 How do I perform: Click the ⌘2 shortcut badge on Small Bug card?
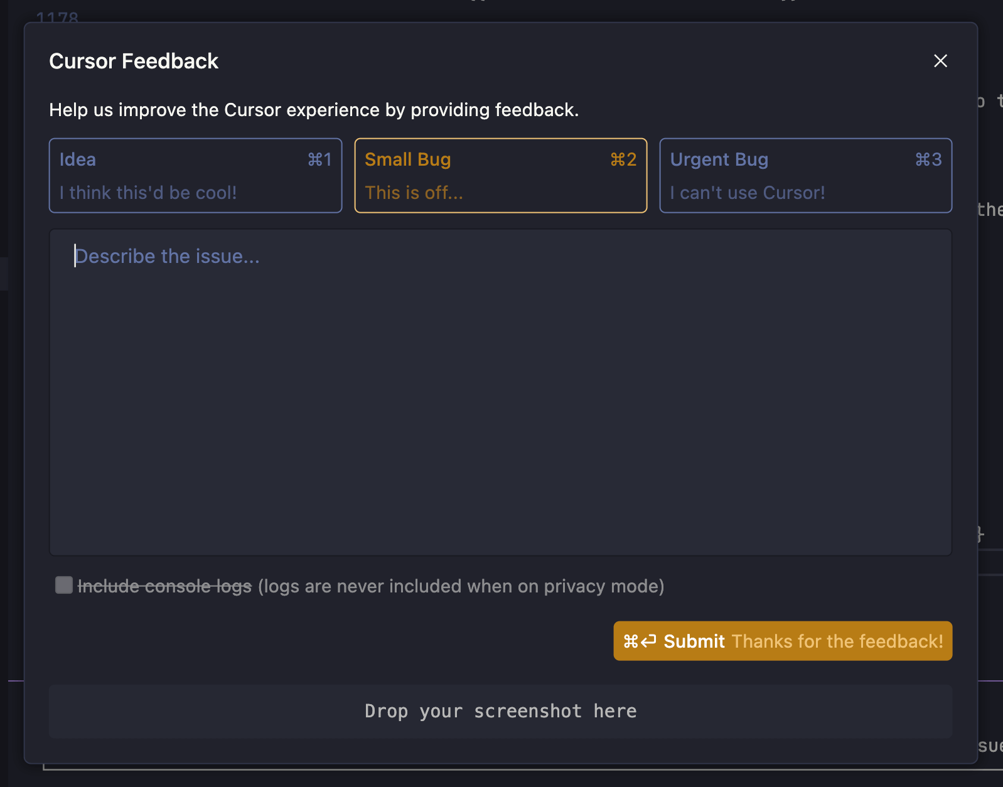(x=623, y=159)
